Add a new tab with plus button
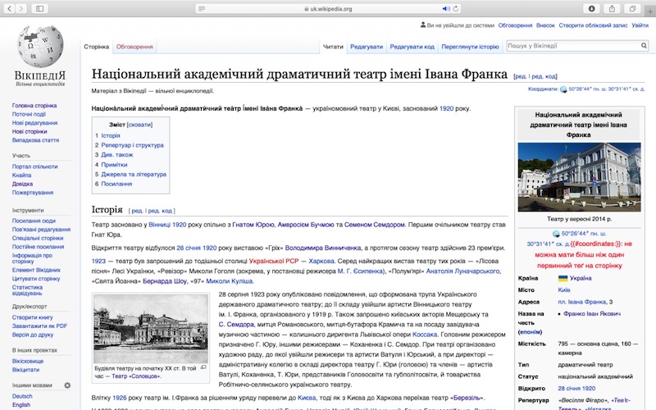The width and height of the screenshot is (656, 410). [x=651, y=11]
